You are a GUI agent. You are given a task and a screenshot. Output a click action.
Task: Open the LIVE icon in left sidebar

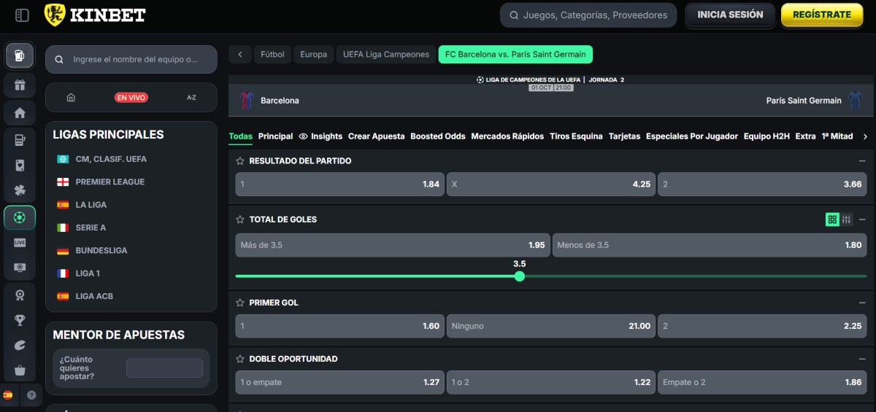coord(20,243)
